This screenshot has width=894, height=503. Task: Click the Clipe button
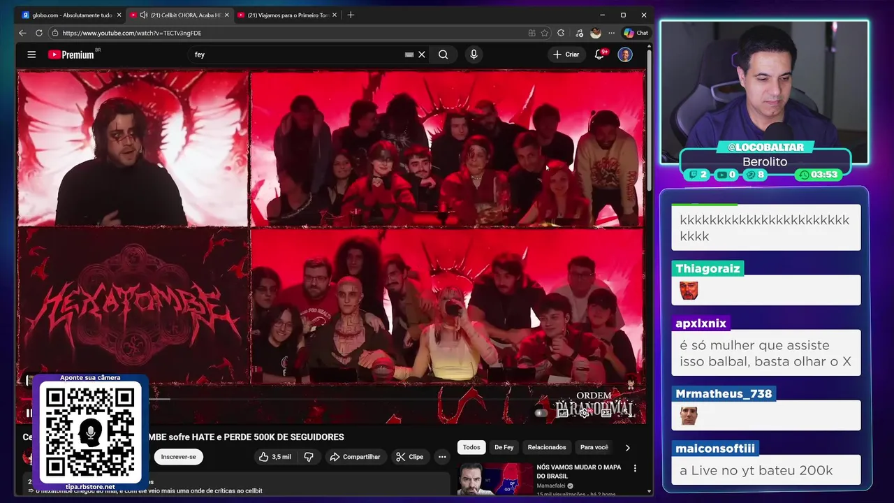click(x=409, y=457)
